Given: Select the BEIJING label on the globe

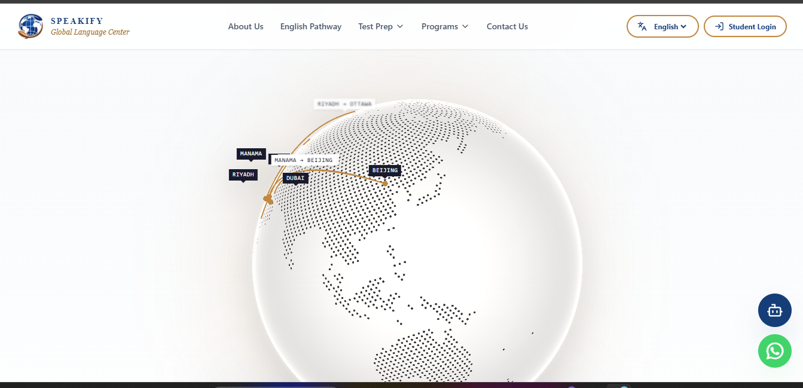Looking at the screenshot, I should pos(385,170).
